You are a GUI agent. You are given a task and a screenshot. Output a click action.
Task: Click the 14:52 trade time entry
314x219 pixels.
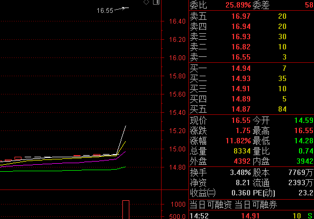199,216
